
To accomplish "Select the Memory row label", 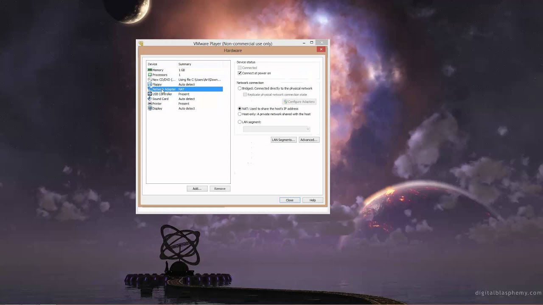I will click(158, 70).
